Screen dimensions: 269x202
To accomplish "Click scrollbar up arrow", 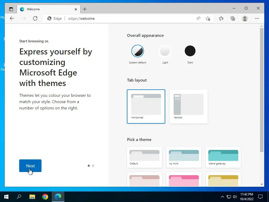I will pyautogui.click(x=262, y=26).
